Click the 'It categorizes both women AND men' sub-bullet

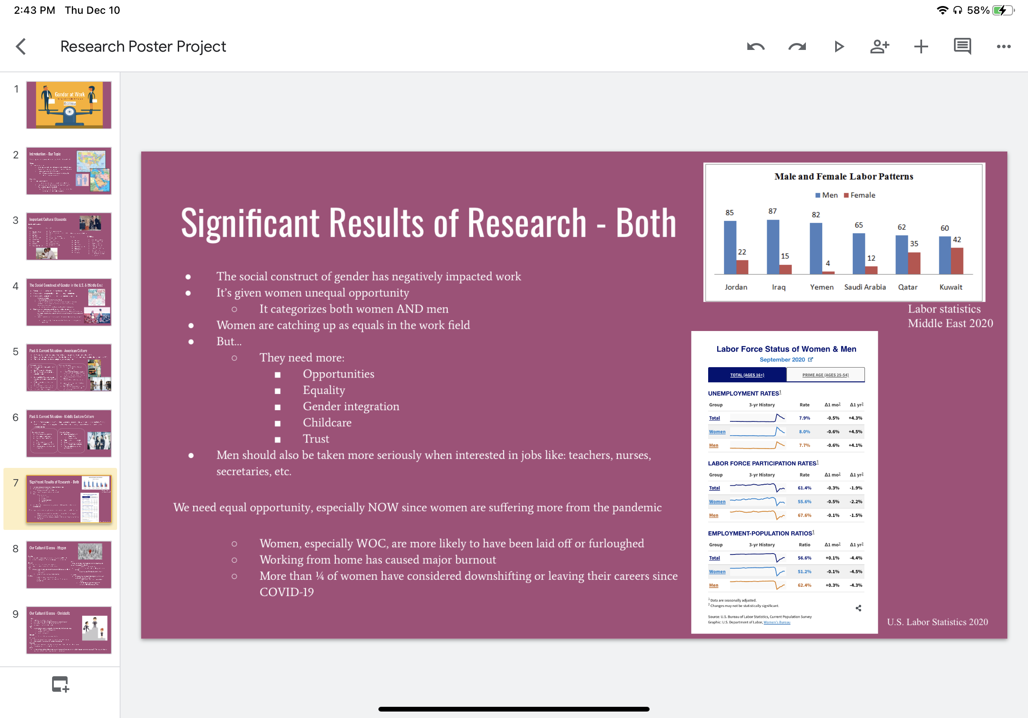[x=354, y=309]
